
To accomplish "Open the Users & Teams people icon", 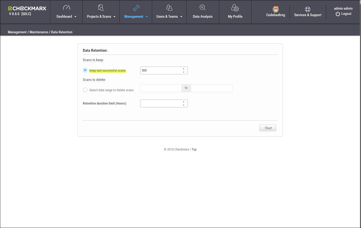I will click(169, 8).
